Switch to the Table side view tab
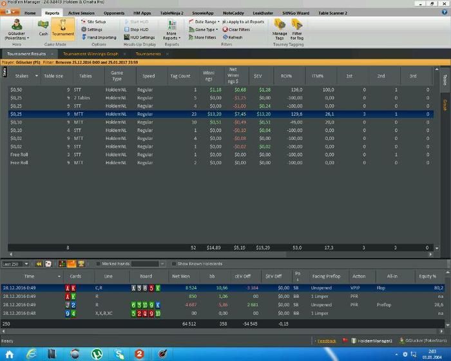 point(445,80)
